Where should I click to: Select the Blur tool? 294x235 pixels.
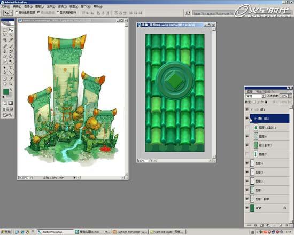tap(5, 61)
